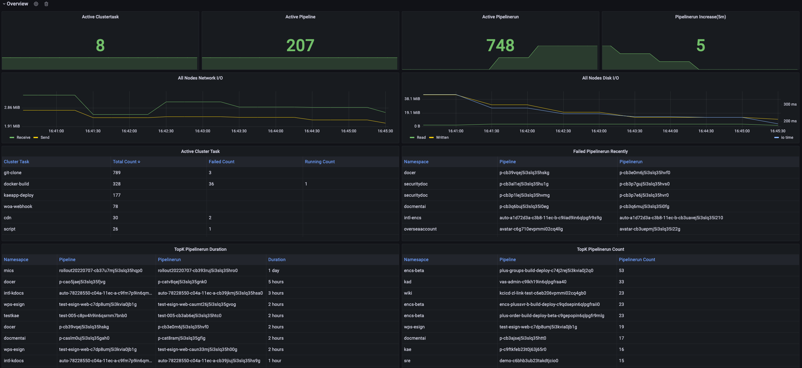Open the TopK Pipelinerun Count title menu

click(x=600, y=249)
